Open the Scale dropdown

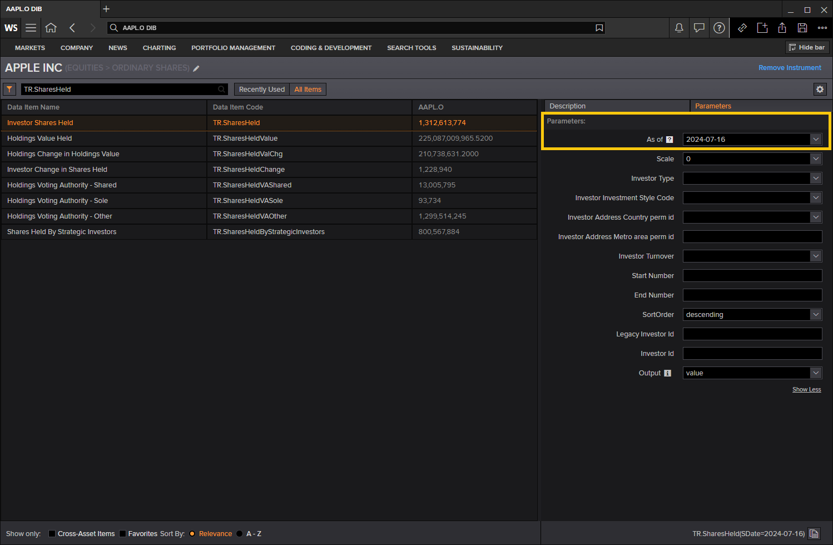coord(816,159)
